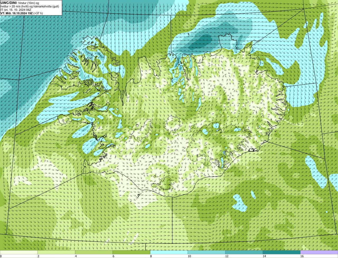Click the scale label '4'
338x258 pixels.
(76, 256)
